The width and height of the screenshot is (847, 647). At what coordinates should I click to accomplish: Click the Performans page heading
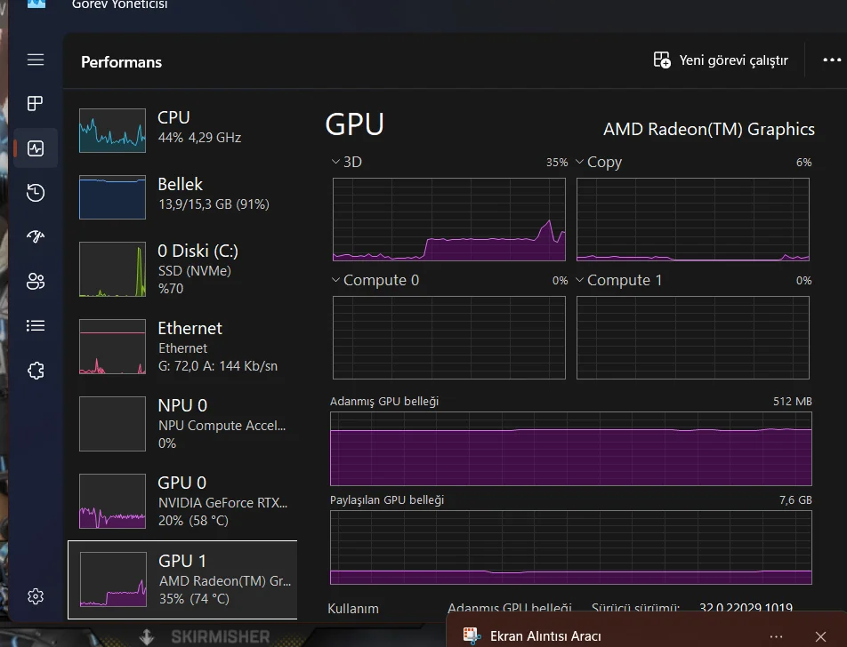point(122,62)
